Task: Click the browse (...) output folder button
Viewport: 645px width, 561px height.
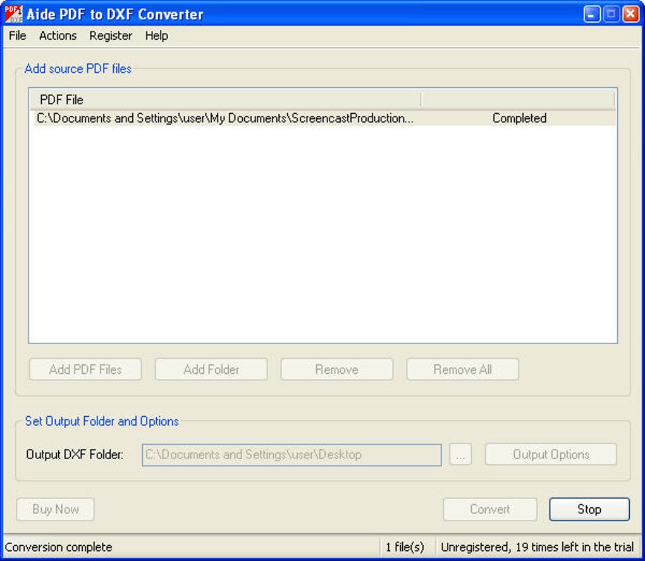Action: click(x=460, y=455)
